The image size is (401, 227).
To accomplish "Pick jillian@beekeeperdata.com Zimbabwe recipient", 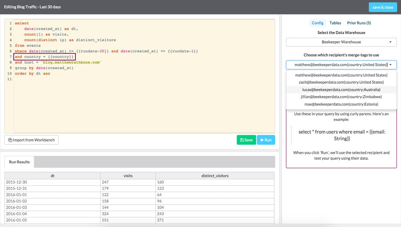I will (x=341, y=97).
